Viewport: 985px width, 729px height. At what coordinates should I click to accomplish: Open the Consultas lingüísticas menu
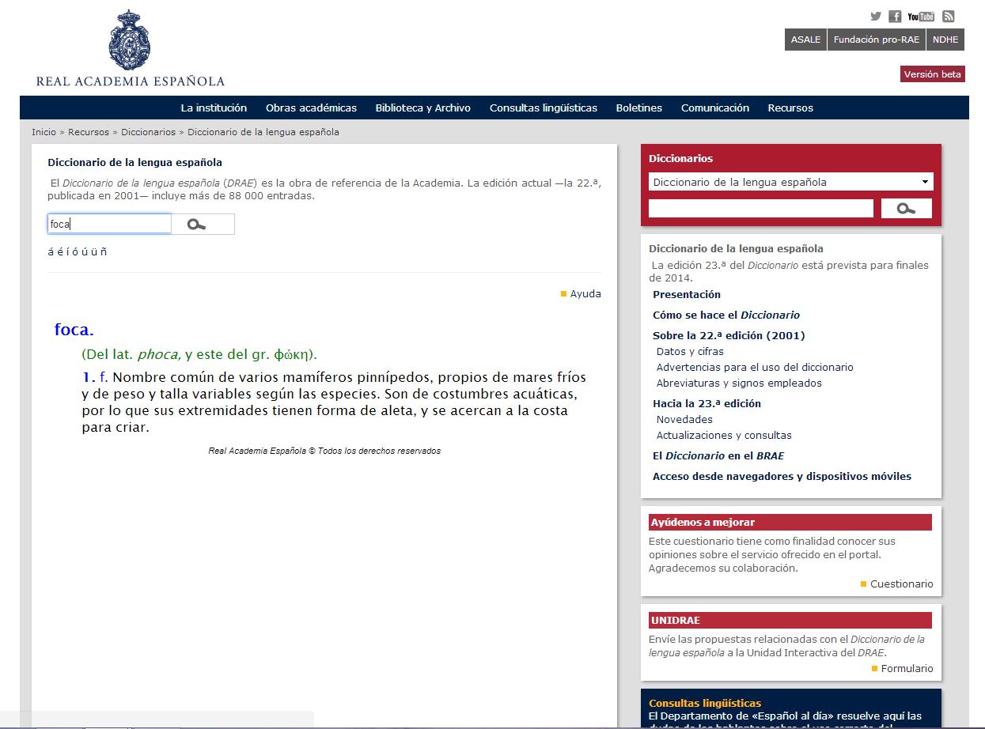pyautogui.click(x=543, y=108)
